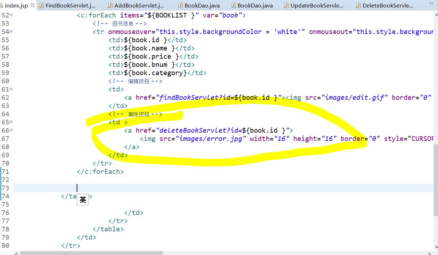Screen dimensions: 438x255
Task: Click the 英 input method indicator
Action: 82,200
